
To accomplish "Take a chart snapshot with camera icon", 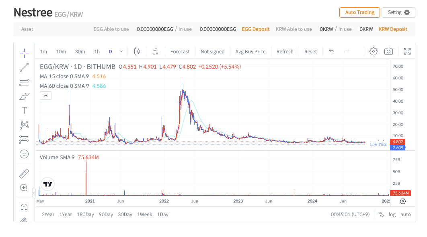I will [x=388, y=51].
